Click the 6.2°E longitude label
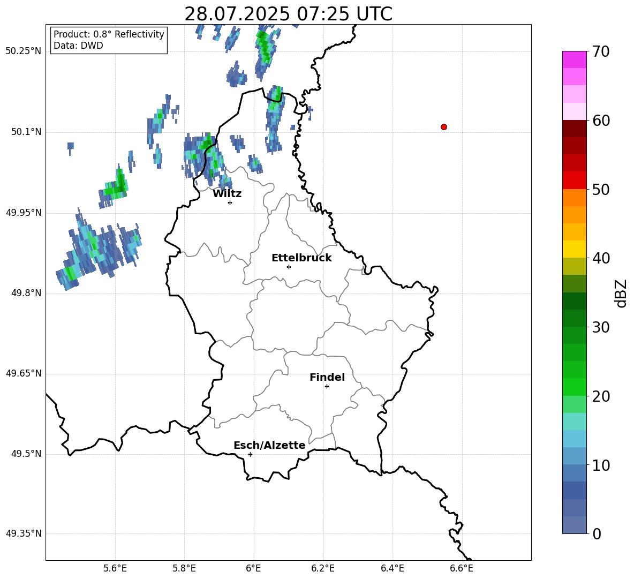The width and height of the screenshot is (634, 579). pyautogui.click(x=323, y=568)
